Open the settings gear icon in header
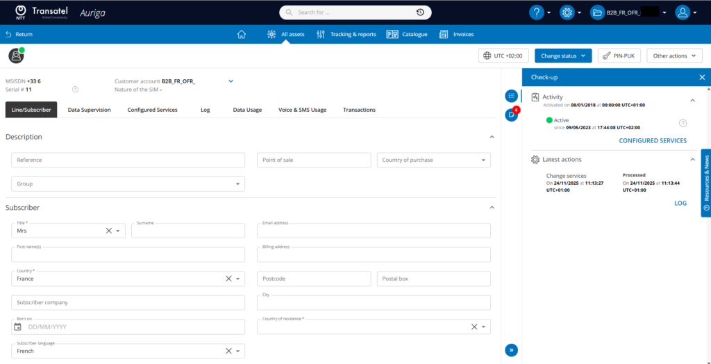The width and height of the screenshot is (711, 364). [567, 13]
